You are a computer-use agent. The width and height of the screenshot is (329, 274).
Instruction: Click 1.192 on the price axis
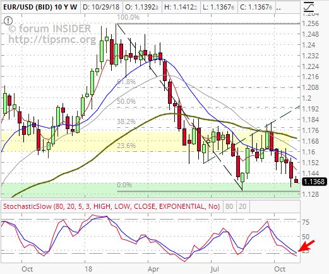pyautogui.click(x=310, y=109)
